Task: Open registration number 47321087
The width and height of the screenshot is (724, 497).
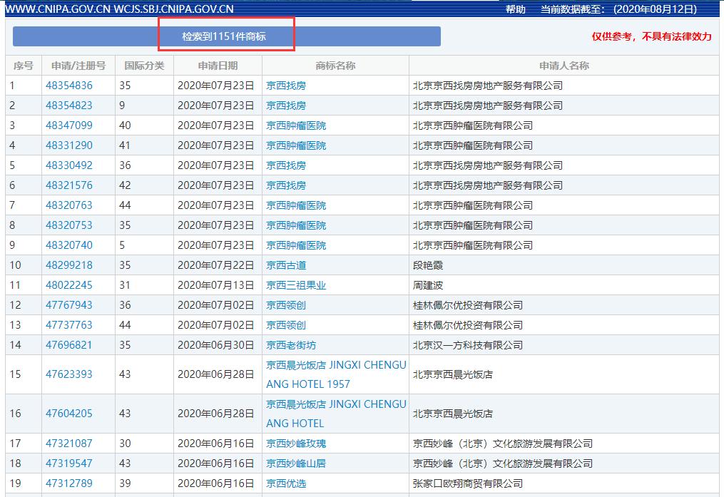Action: click(68, 444)
